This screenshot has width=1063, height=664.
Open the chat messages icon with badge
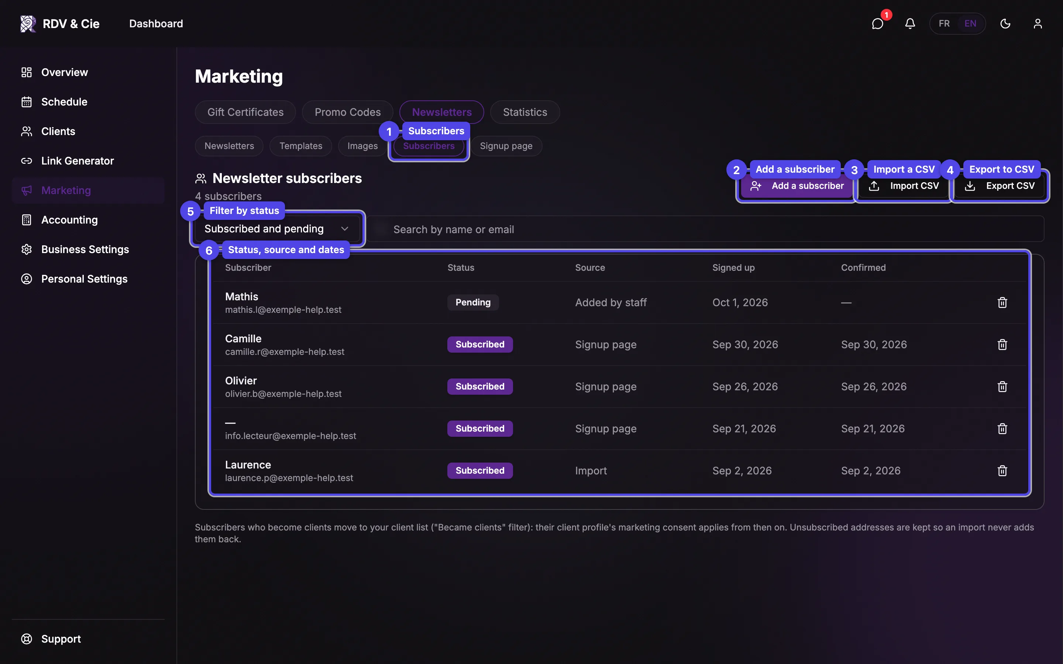pos(877,23)
